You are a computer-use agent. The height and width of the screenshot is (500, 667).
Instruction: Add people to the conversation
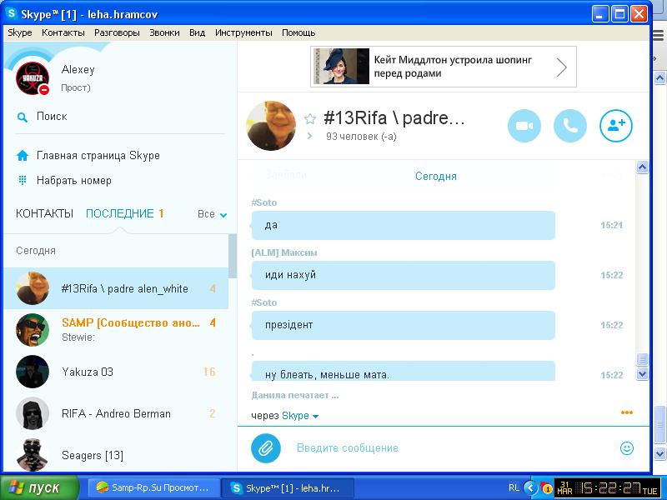[616, 126]
